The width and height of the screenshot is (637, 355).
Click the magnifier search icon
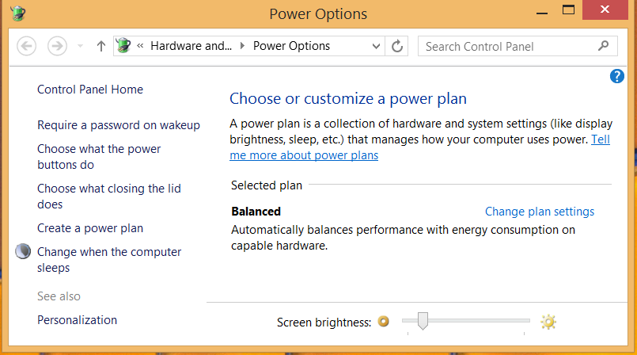[604, 45]
